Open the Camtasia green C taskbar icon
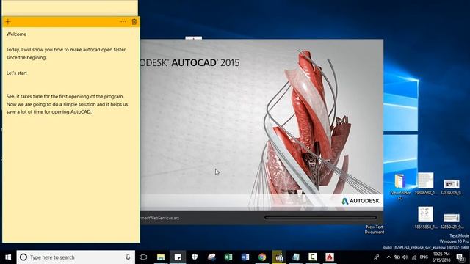The height and width of the screenshot is (264, 470). click(x=313, y=257)
